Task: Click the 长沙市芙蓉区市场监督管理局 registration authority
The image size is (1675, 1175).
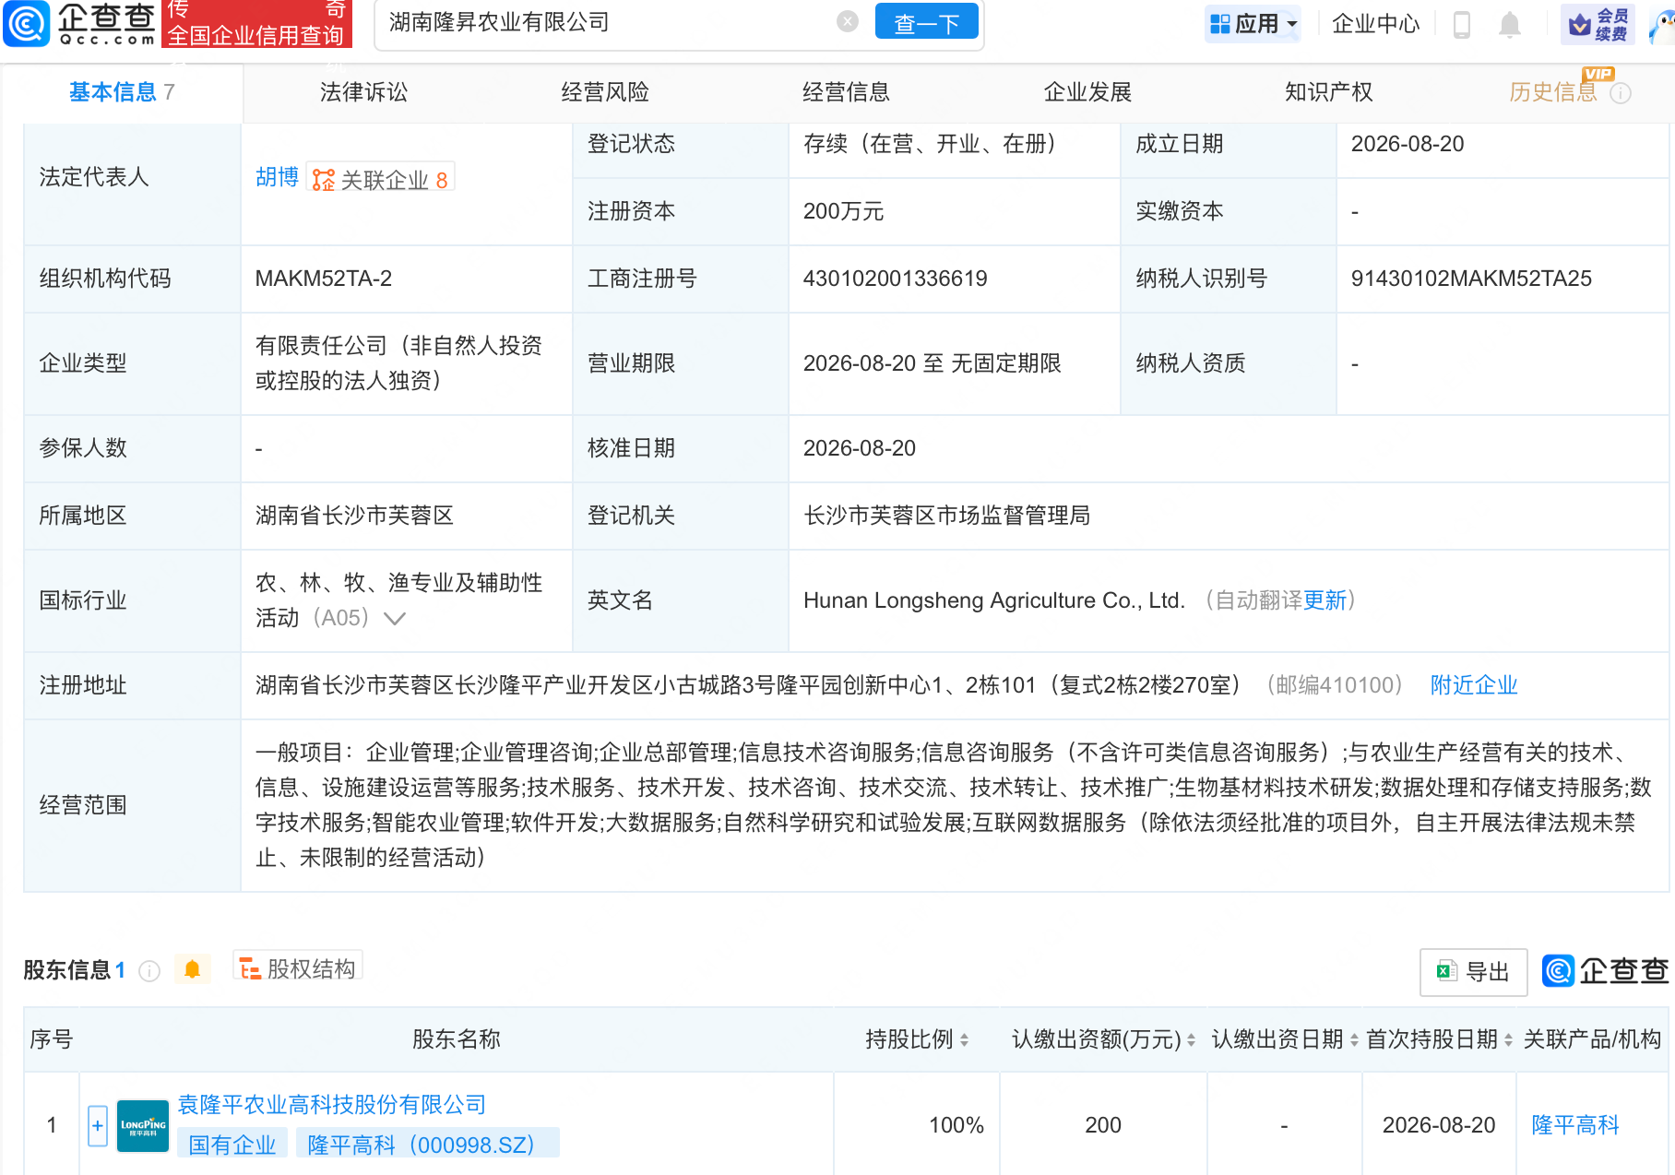Action: [x=946, y=516]
